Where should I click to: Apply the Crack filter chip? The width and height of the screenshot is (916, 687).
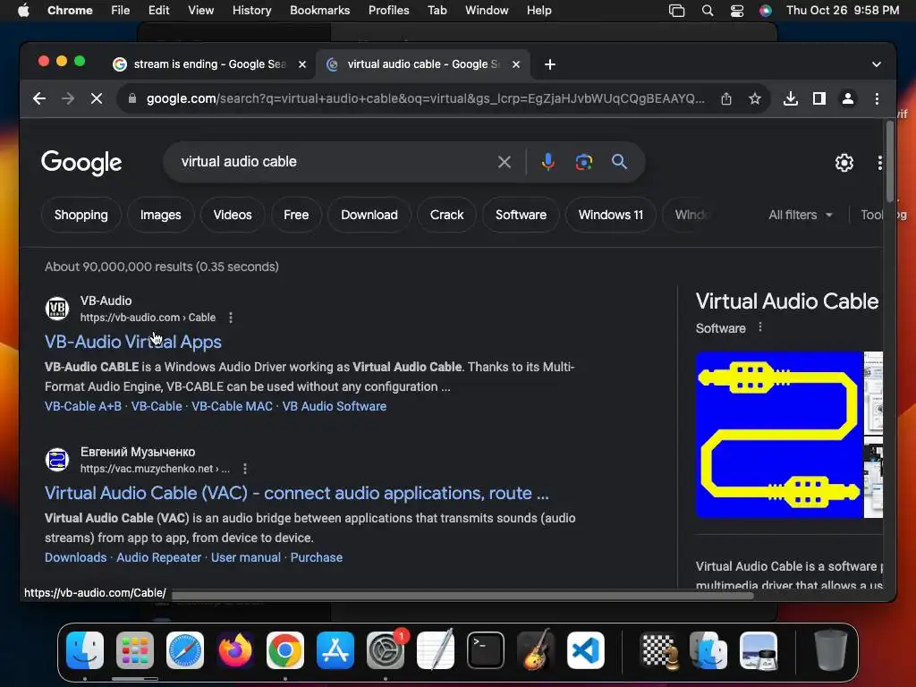click(x=447, y=215)
